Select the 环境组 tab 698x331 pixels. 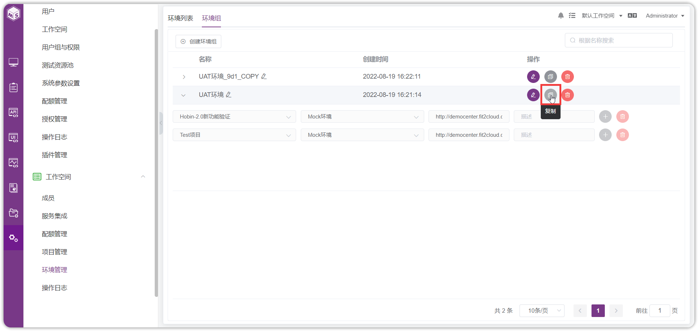pos(211,18)
